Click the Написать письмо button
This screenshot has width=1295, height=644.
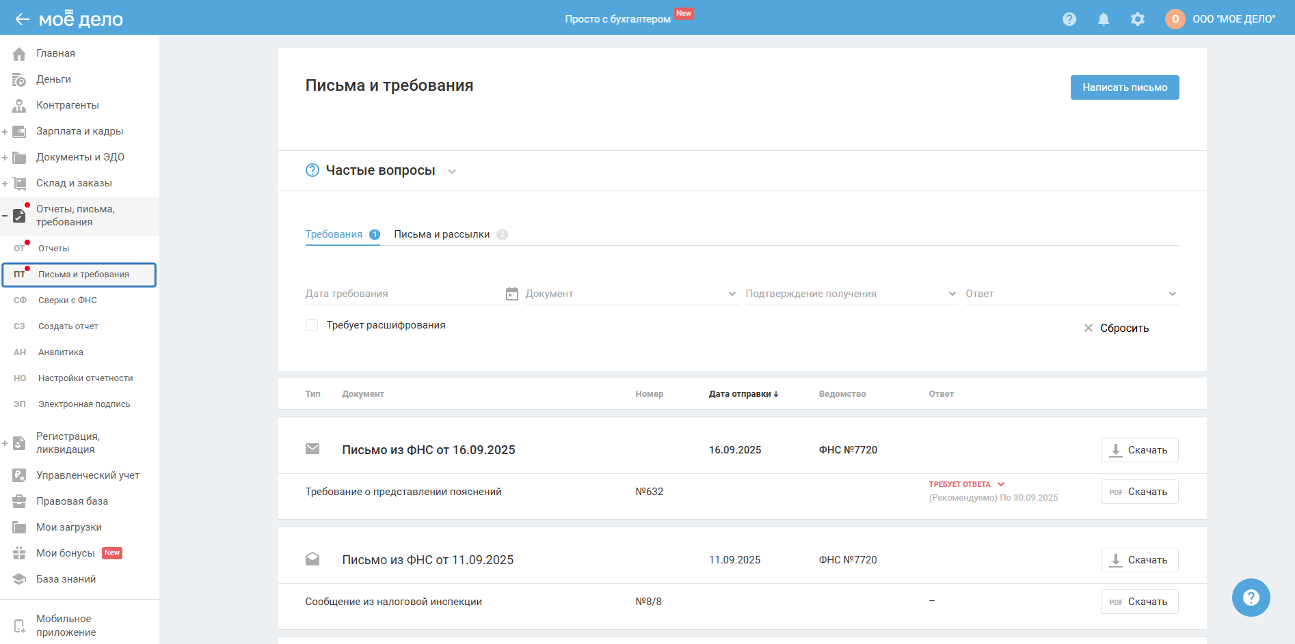tap(1124, 87)
